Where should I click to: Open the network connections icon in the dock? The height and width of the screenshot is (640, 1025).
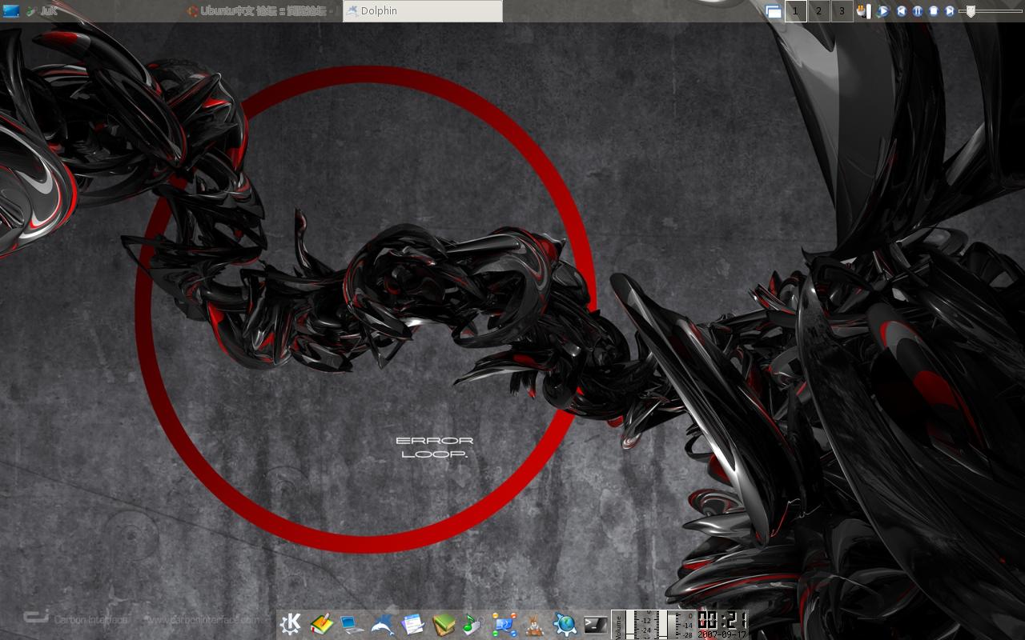(504, 624)
